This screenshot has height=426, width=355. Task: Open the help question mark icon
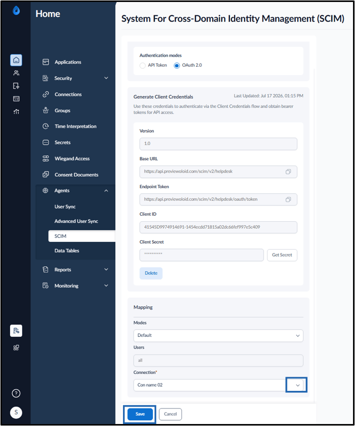[16, 393]
